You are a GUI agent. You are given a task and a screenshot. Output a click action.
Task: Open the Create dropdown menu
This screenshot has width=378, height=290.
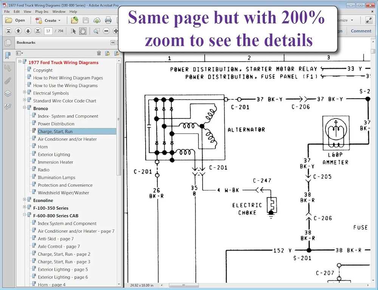(x=48, y=20)
